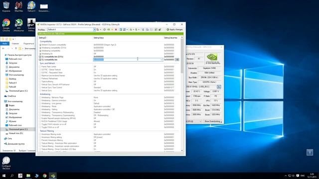Click the green NVIDIA restore defaults icon
The width and height of the screenshot is (319, 179).
point(109,30)
